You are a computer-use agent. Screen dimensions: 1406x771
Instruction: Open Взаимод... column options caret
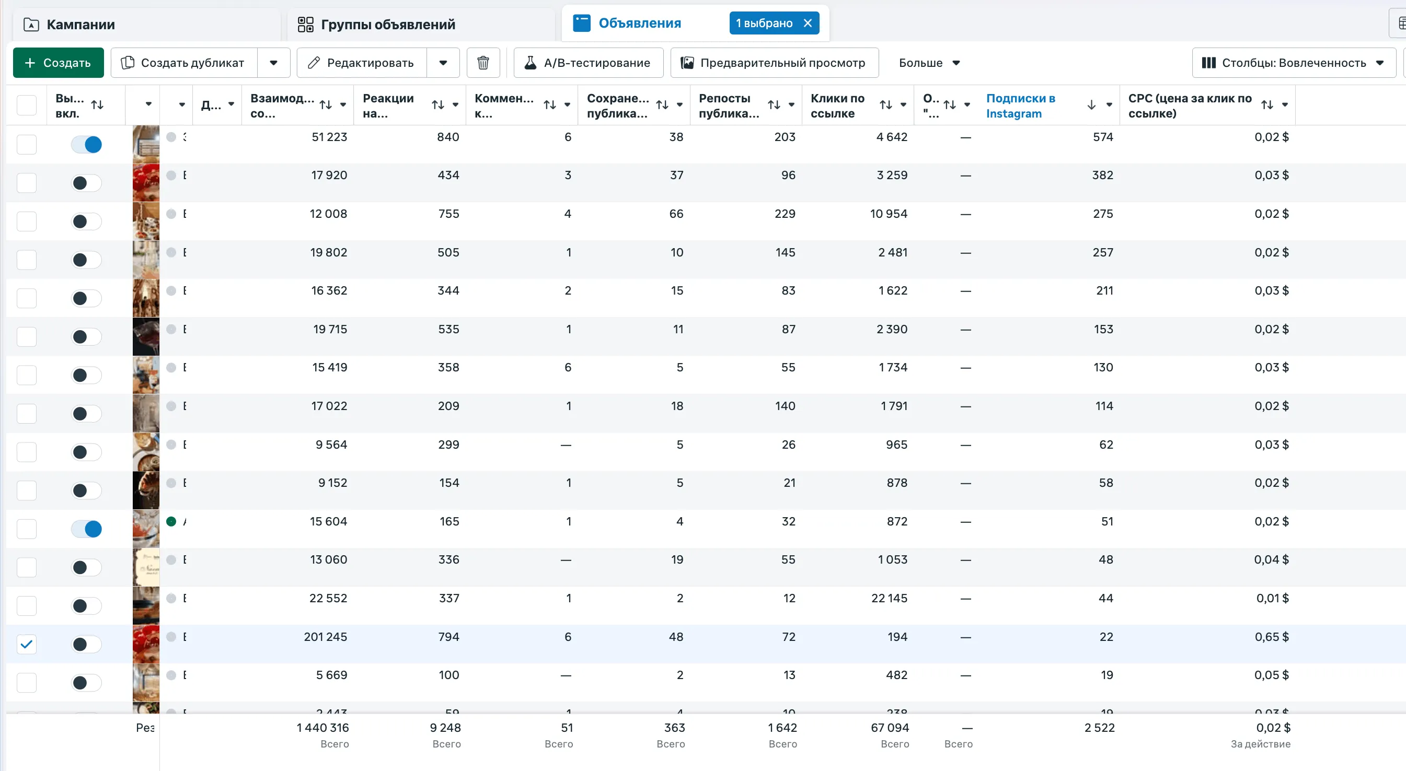pyautogui.click(x=343, y=105)
